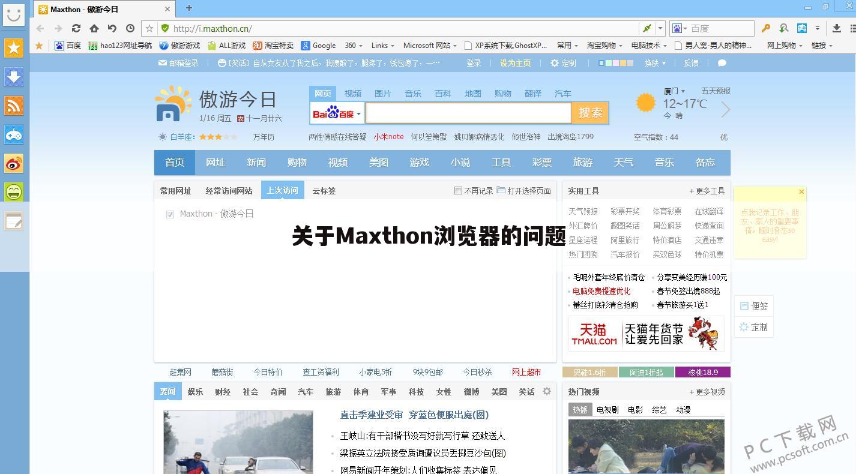Bookmark this page with the address star

(150, 28)
